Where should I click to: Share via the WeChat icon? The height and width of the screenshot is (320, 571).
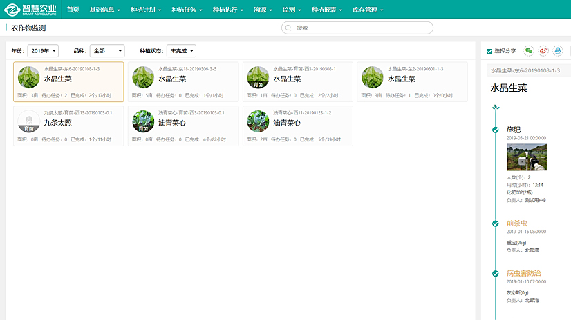529,50
